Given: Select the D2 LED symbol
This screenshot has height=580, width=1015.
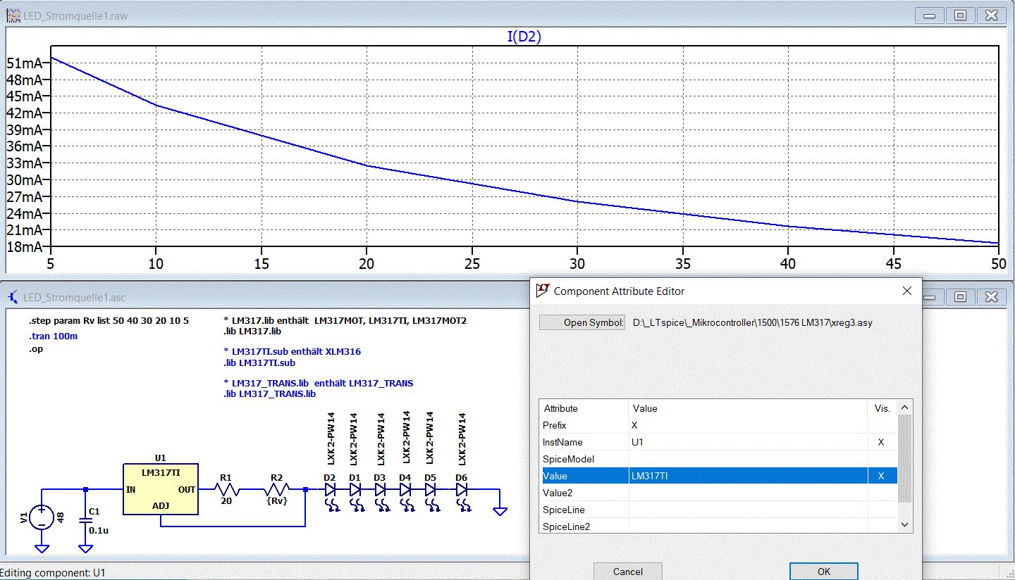Looking at the screenshot, I should click(x=330, y=490).
